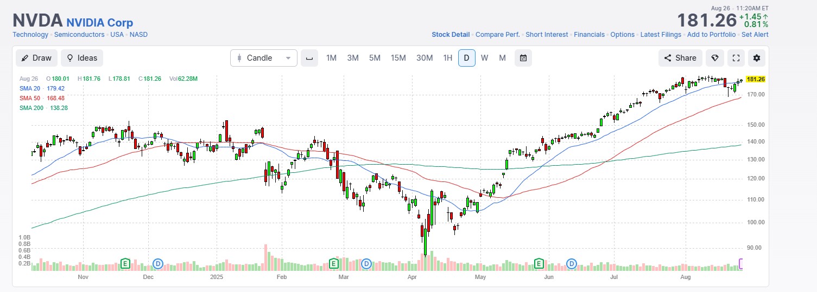Click the dividend D marker near March

(x=366, y=264)
